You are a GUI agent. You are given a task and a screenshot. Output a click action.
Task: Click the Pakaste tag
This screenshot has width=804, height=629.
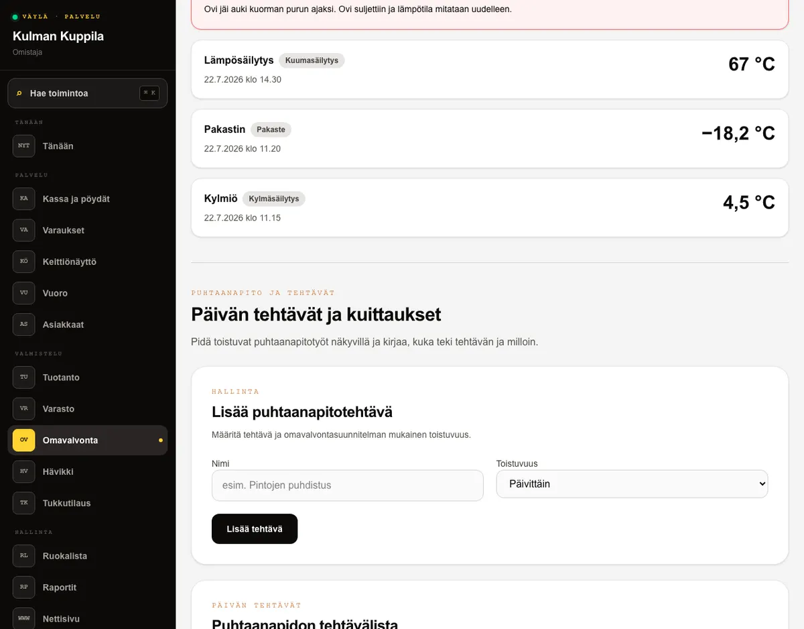[x=271, y=129]
